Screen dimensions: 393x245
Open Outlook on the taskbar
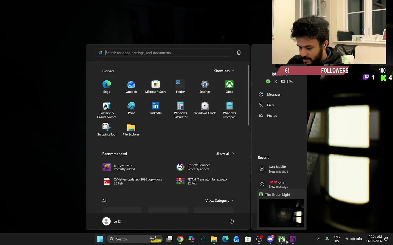236,239
